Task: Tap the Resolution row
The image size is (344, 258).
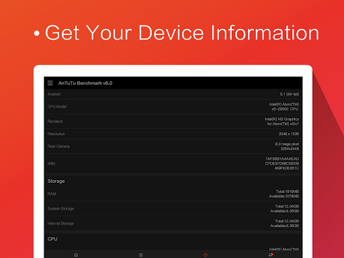Action: (173, 134)
